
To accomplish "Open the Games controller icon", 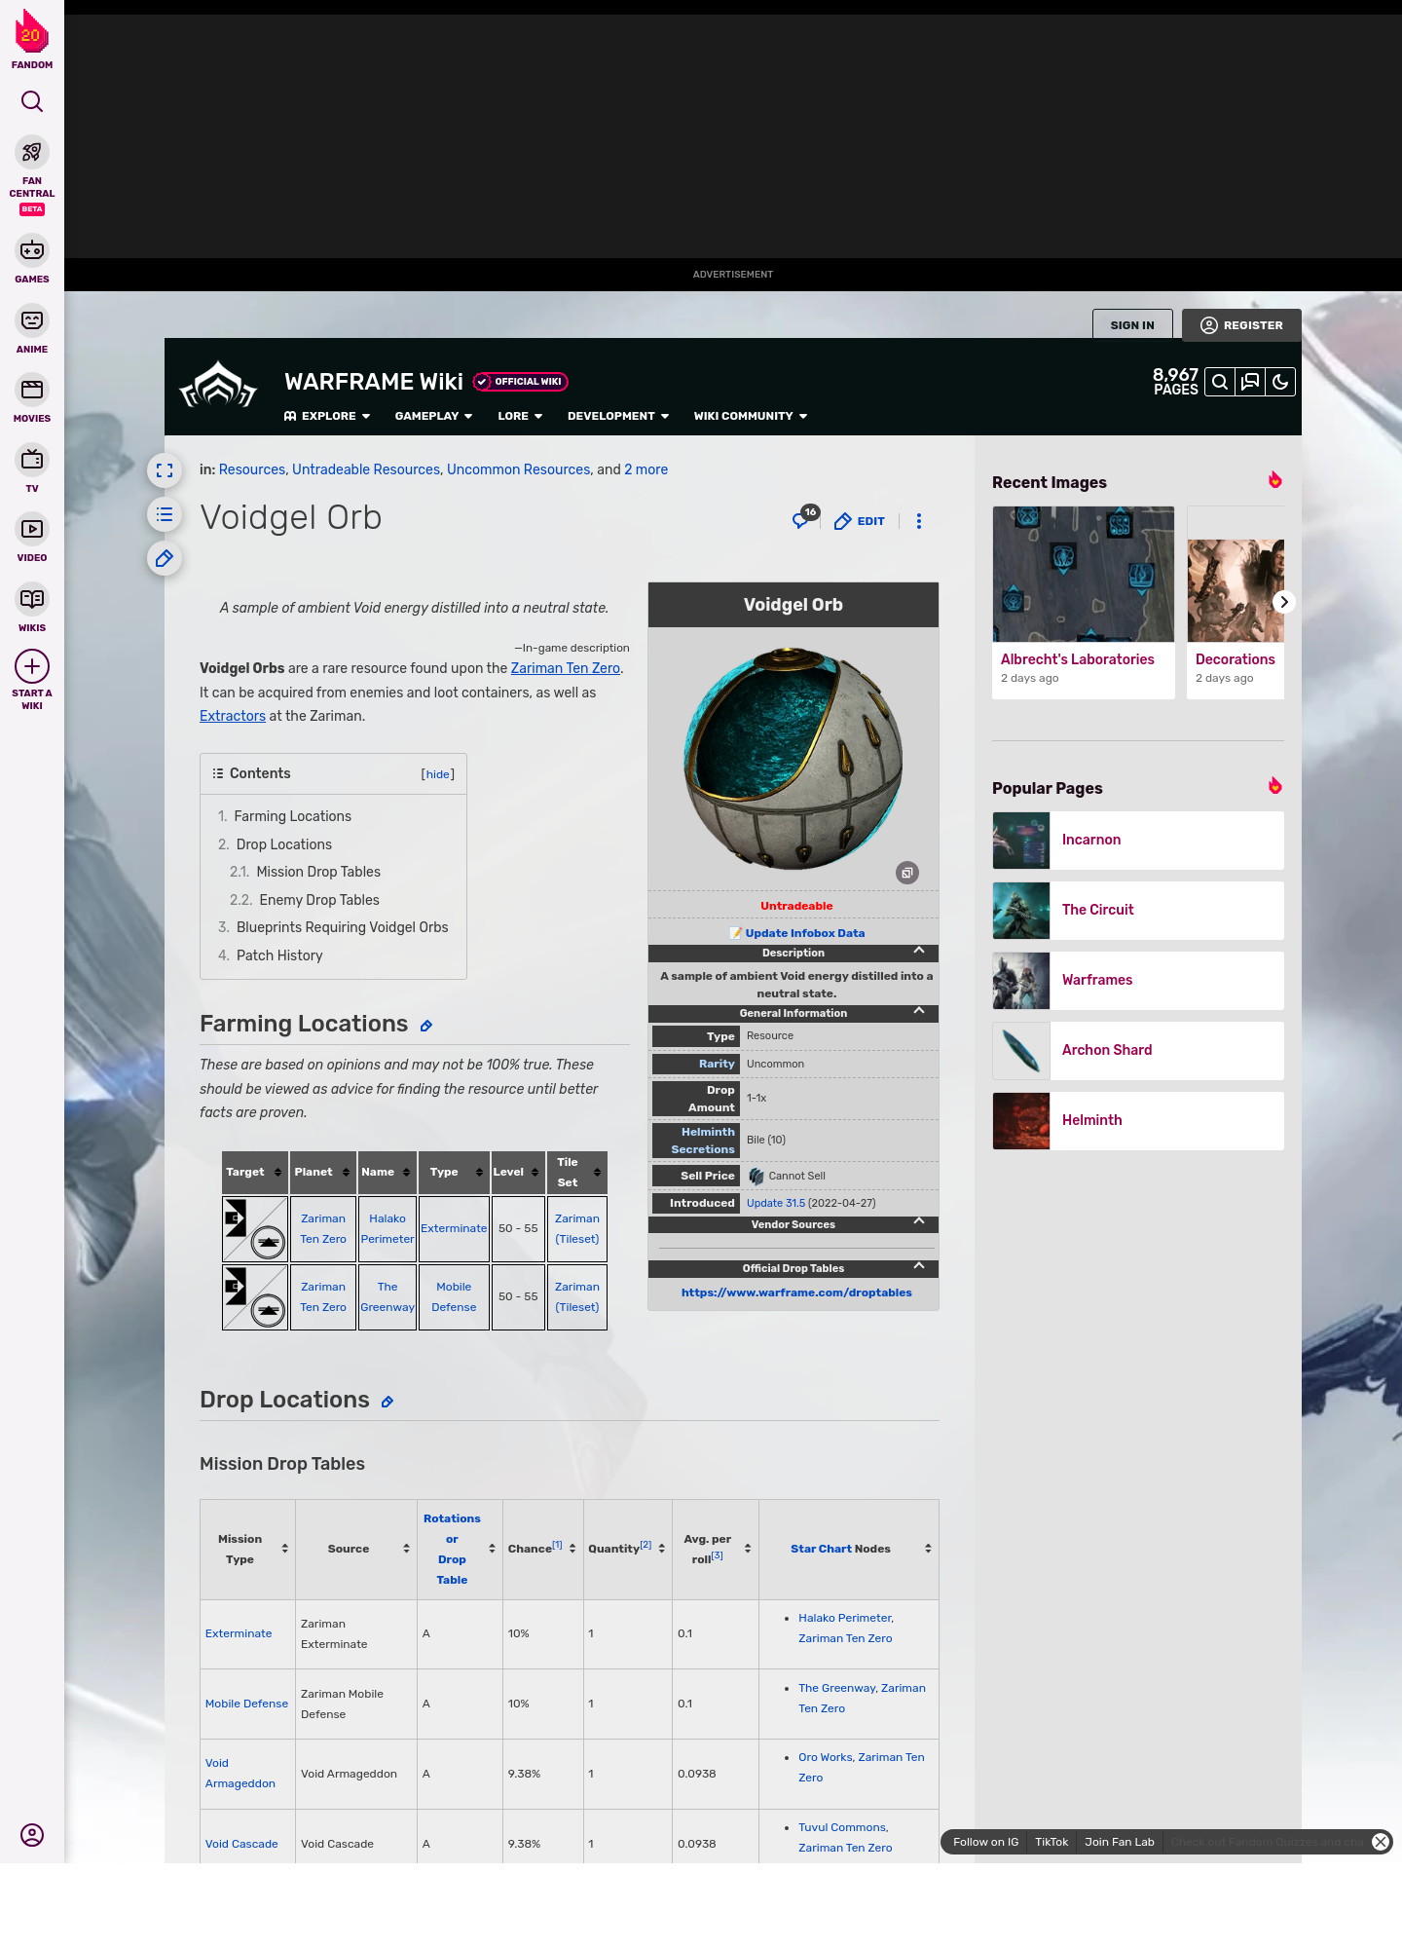I will (32, 250).
